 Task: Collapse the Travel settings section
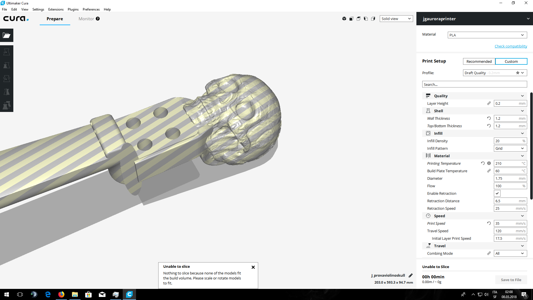(474, 246)
